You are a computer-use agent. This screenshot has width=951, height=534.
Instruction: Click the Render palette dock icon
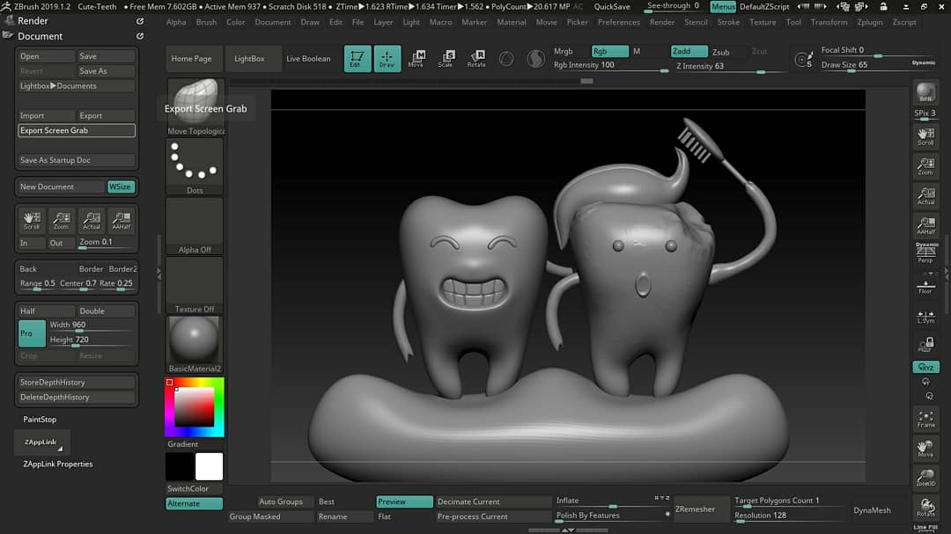click(x=140, y=20)
